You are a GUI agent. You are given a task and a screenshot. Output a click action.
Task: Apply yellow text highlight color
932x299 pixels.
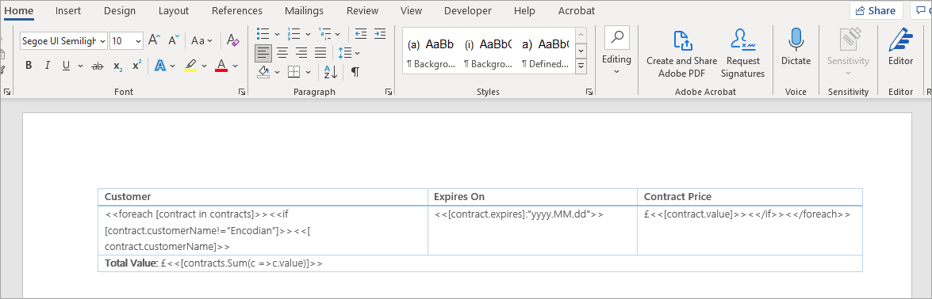point(190,65)
